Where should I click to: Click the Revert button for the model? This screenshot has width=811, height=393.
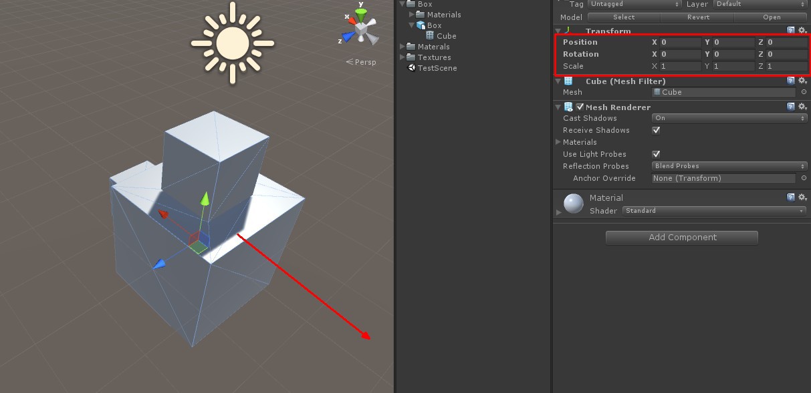698,17
